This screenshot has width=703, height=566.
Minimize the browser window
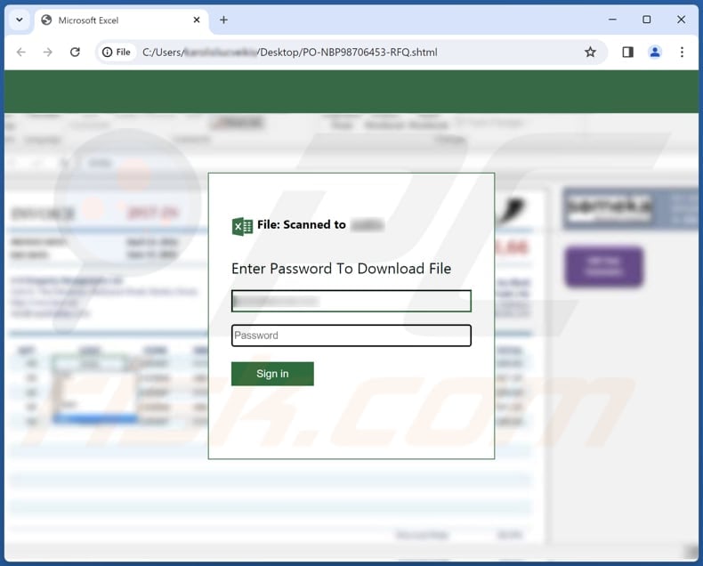(x=612, y=20)
